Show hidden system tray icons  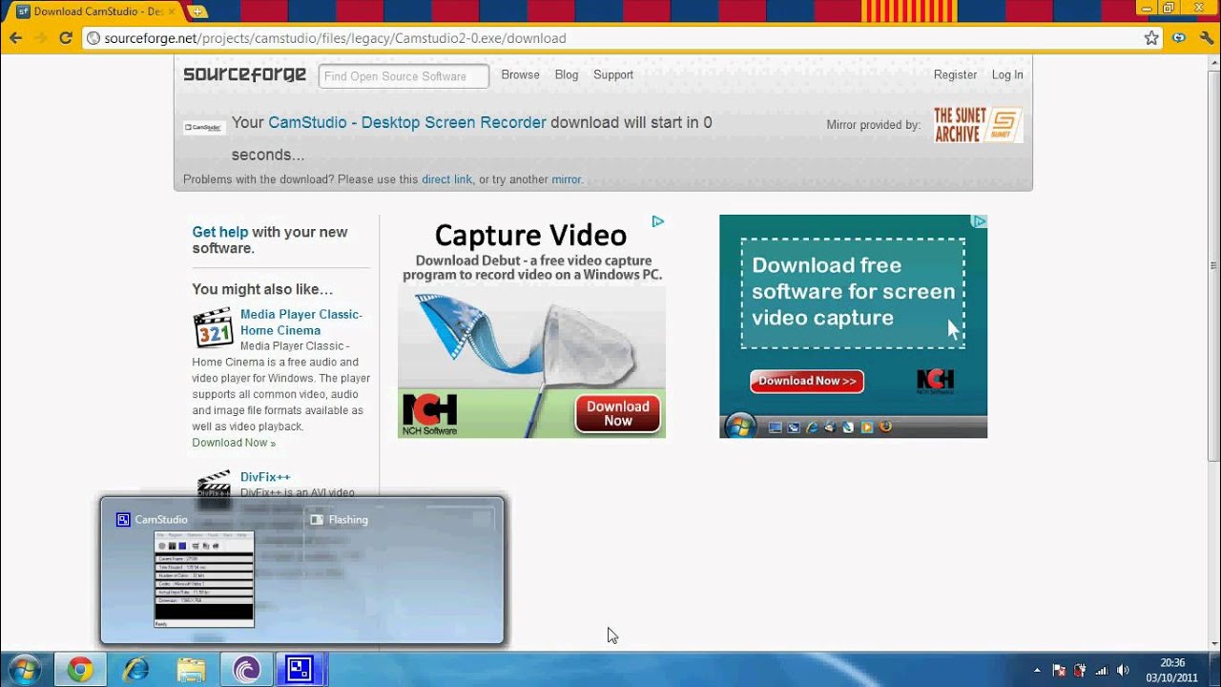(x=1036, y=670)
